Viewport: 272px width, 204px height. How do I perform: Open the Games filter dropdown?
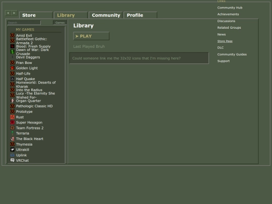click(x=60, y=23)
